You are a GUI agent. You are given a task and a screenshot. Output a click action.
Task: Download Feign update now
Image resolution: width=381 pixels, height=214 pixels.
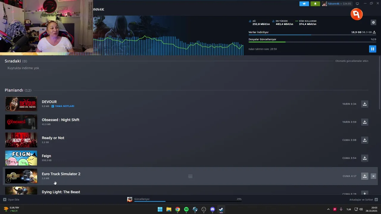tap(365, 158)
